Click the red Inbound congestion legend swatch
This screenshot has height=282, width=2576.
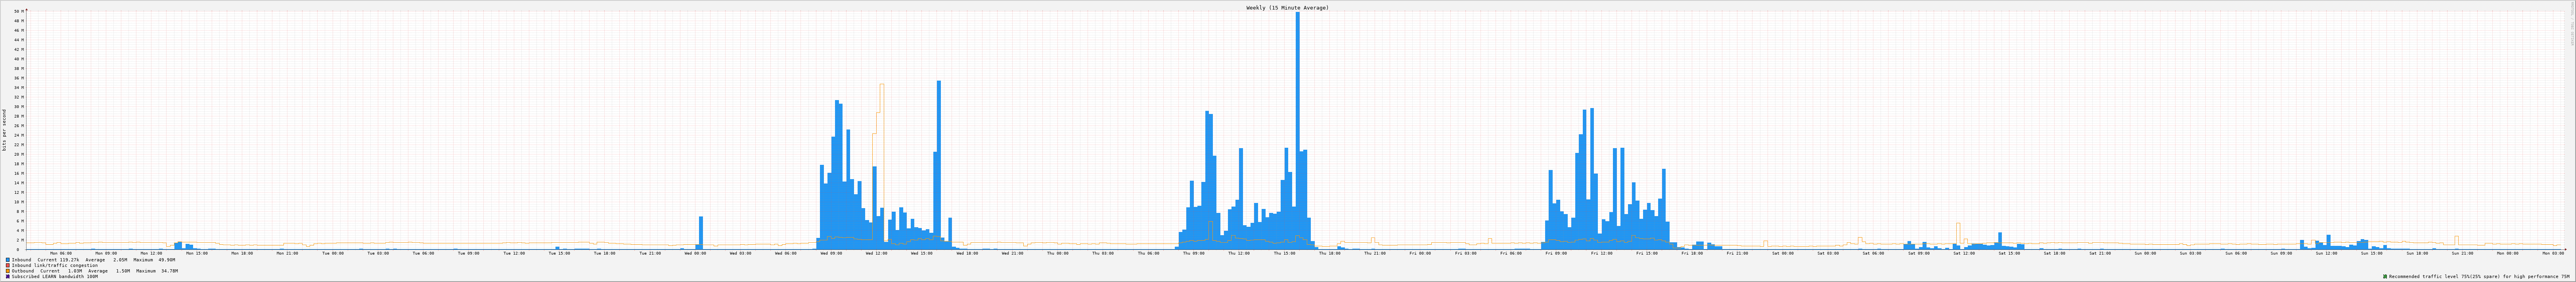[x=8, y=265]
